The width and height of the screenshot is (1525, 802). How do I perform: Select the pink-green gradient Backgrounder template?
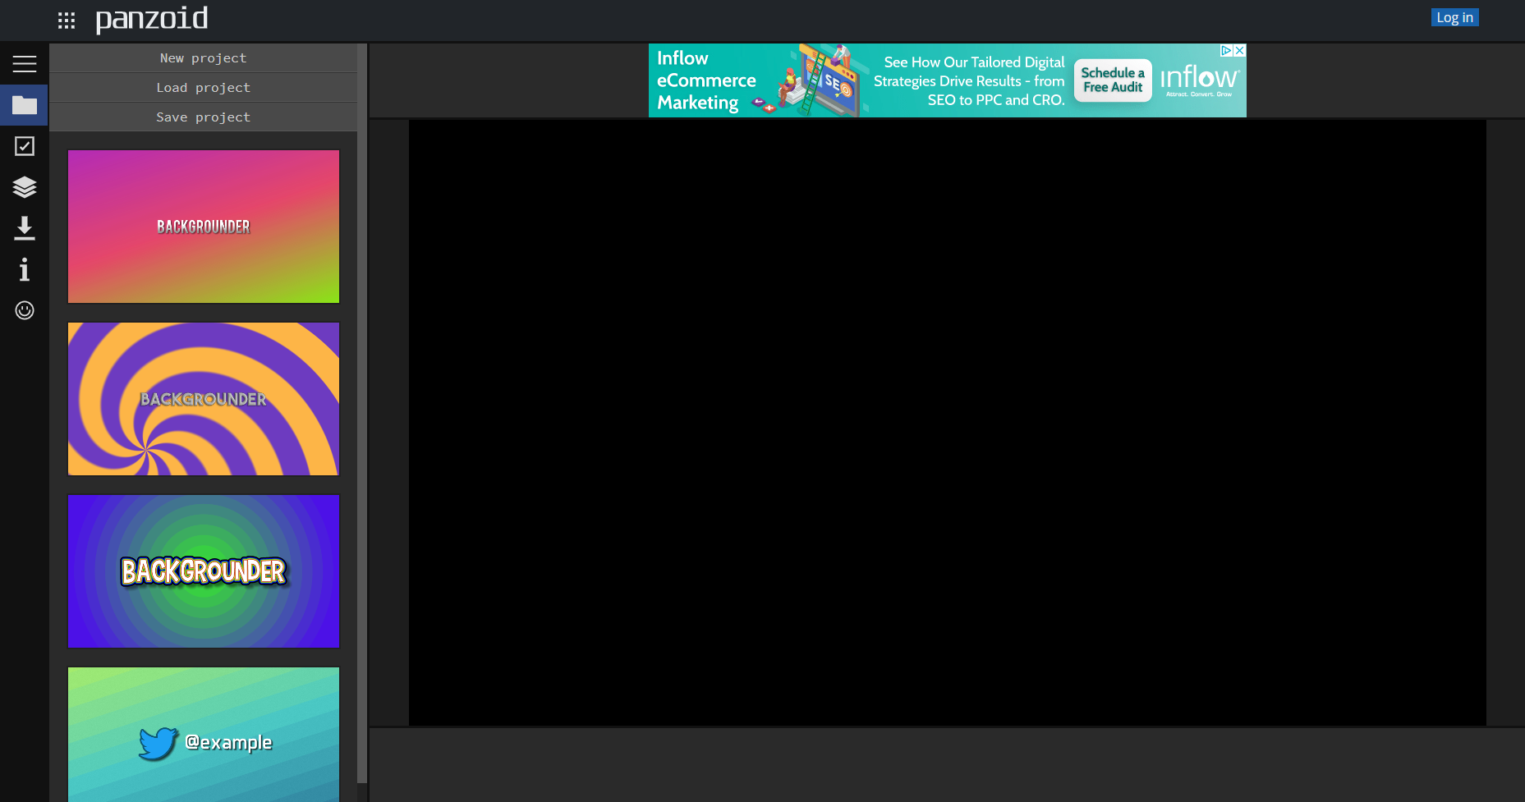[204, 227]
